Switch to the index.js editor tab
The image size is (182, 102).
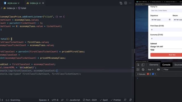(34, 3)
